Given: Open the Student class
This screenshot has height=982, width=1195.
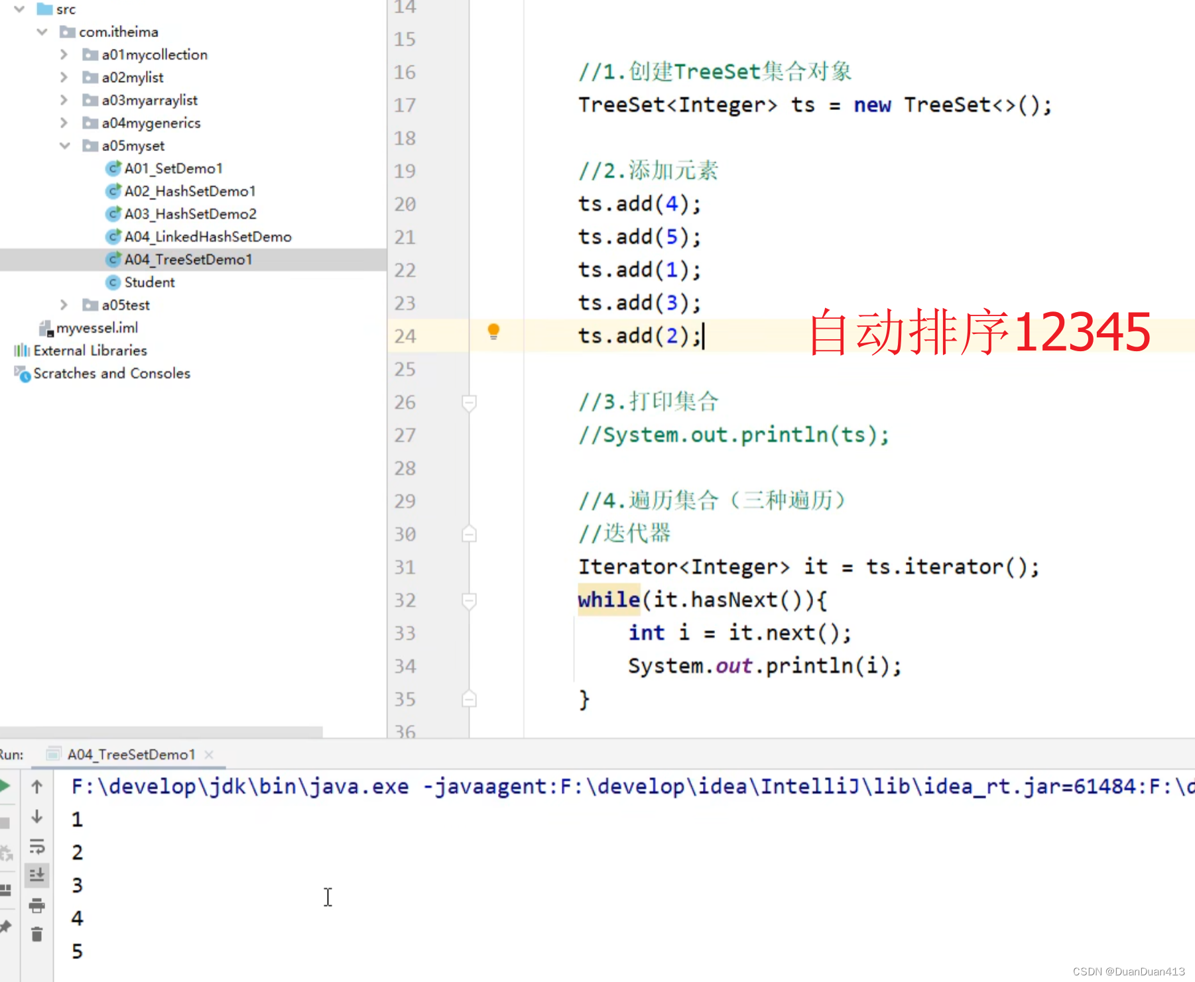Looking at the screenshot, I should tap(150, 282).
